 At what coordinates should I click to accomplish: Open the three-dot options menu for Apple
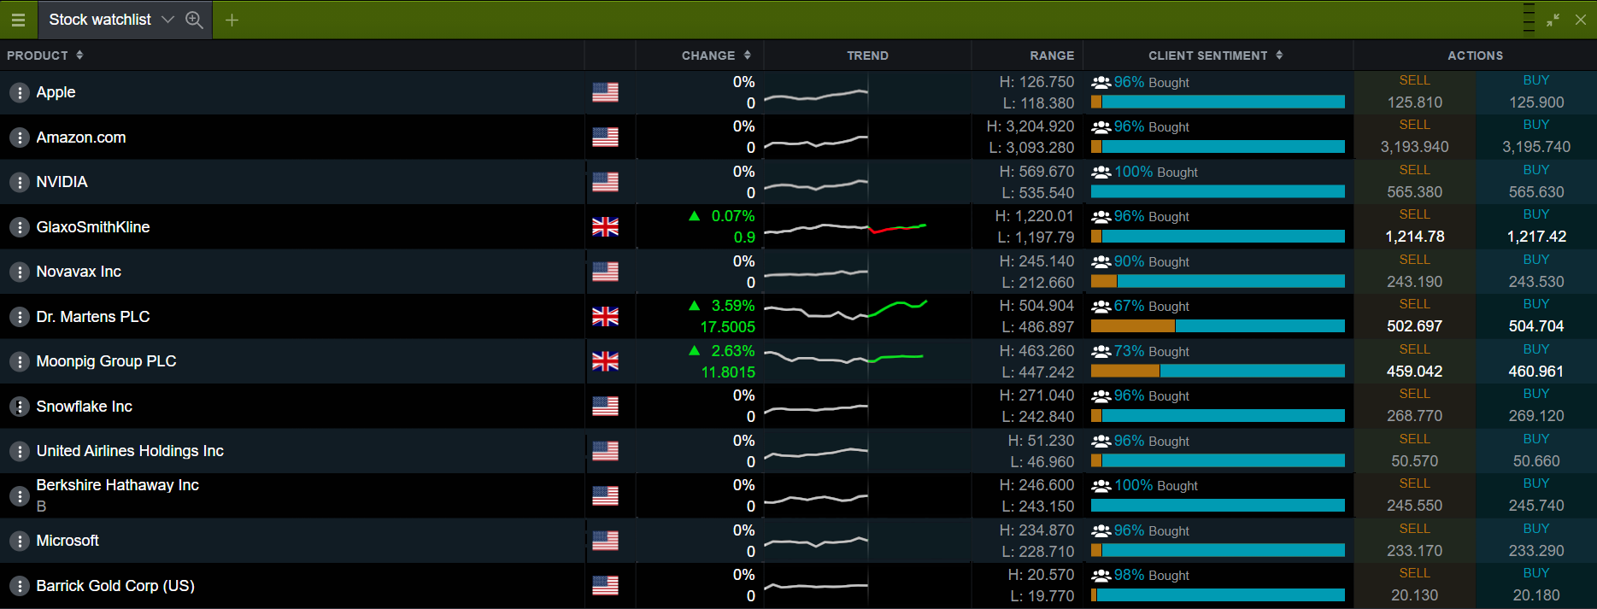19,92
